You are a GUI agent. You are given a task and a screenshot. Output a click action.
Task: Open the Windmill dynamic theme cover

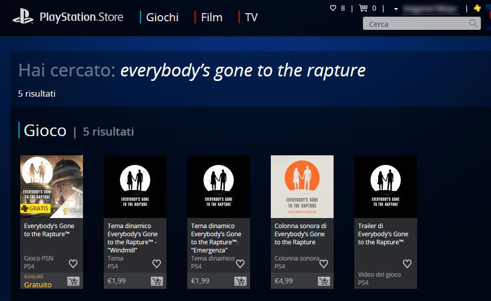tap(135, 187)
